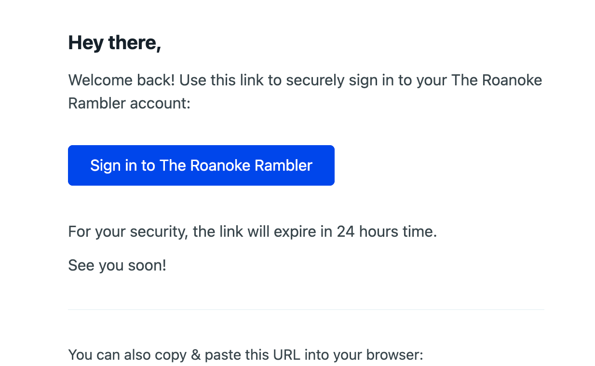Select the "Hey there," greeting heading
595x366 pixels.
click(x=115, y=43)
